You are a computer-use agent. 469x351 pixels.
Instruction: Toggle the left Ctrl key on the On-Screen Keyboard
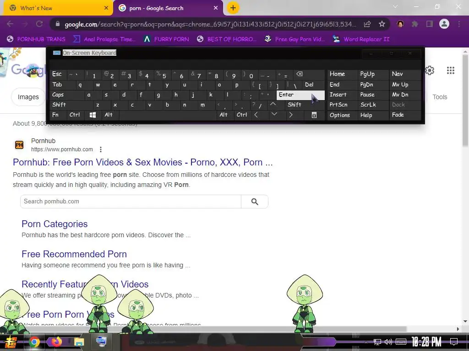75,115
